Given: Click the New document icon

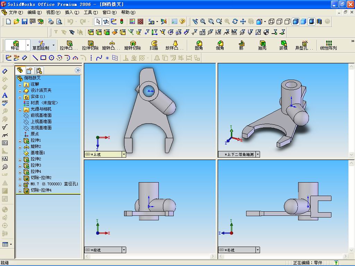Looking at the screenshot, I should pyautogui.click(x=8, y=21).
